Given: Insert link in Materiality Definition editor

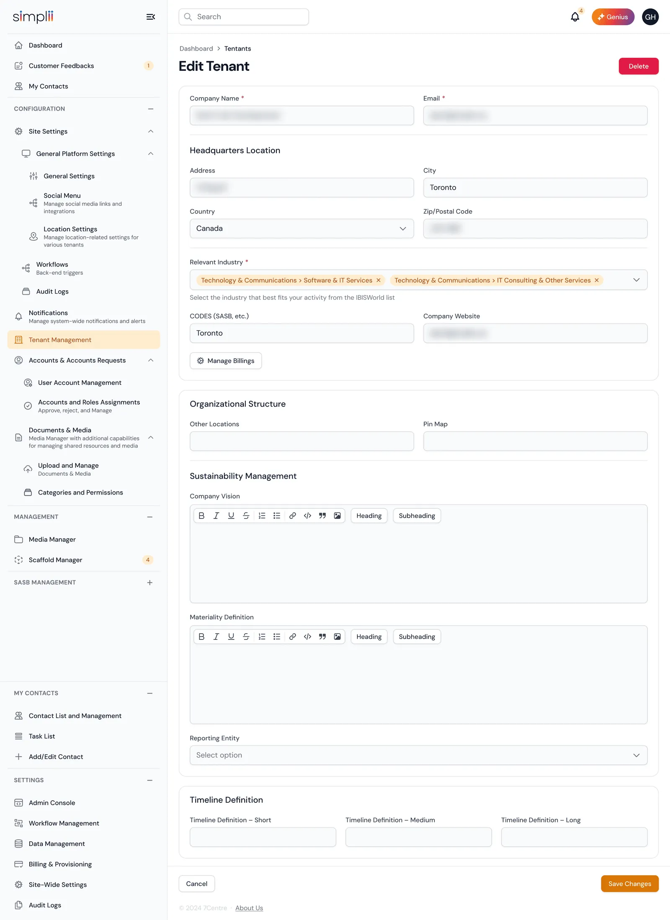Looking at the screenshot, I should coord(293,637).
